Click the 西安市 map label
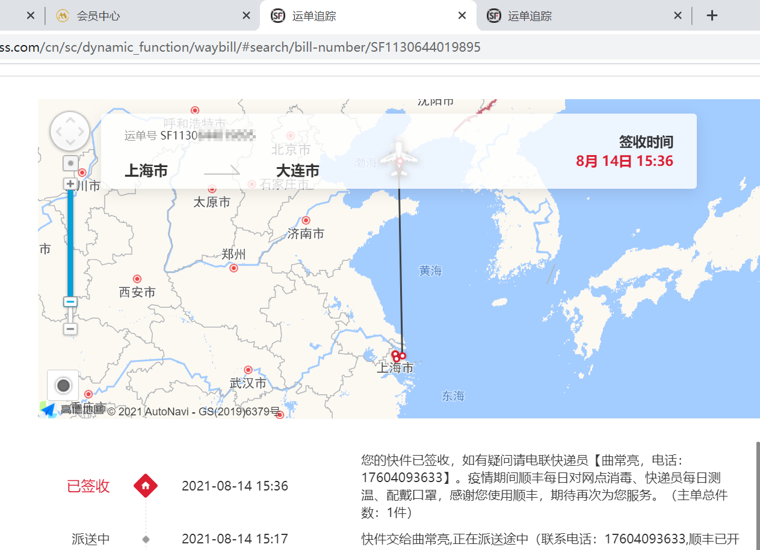 137,292
